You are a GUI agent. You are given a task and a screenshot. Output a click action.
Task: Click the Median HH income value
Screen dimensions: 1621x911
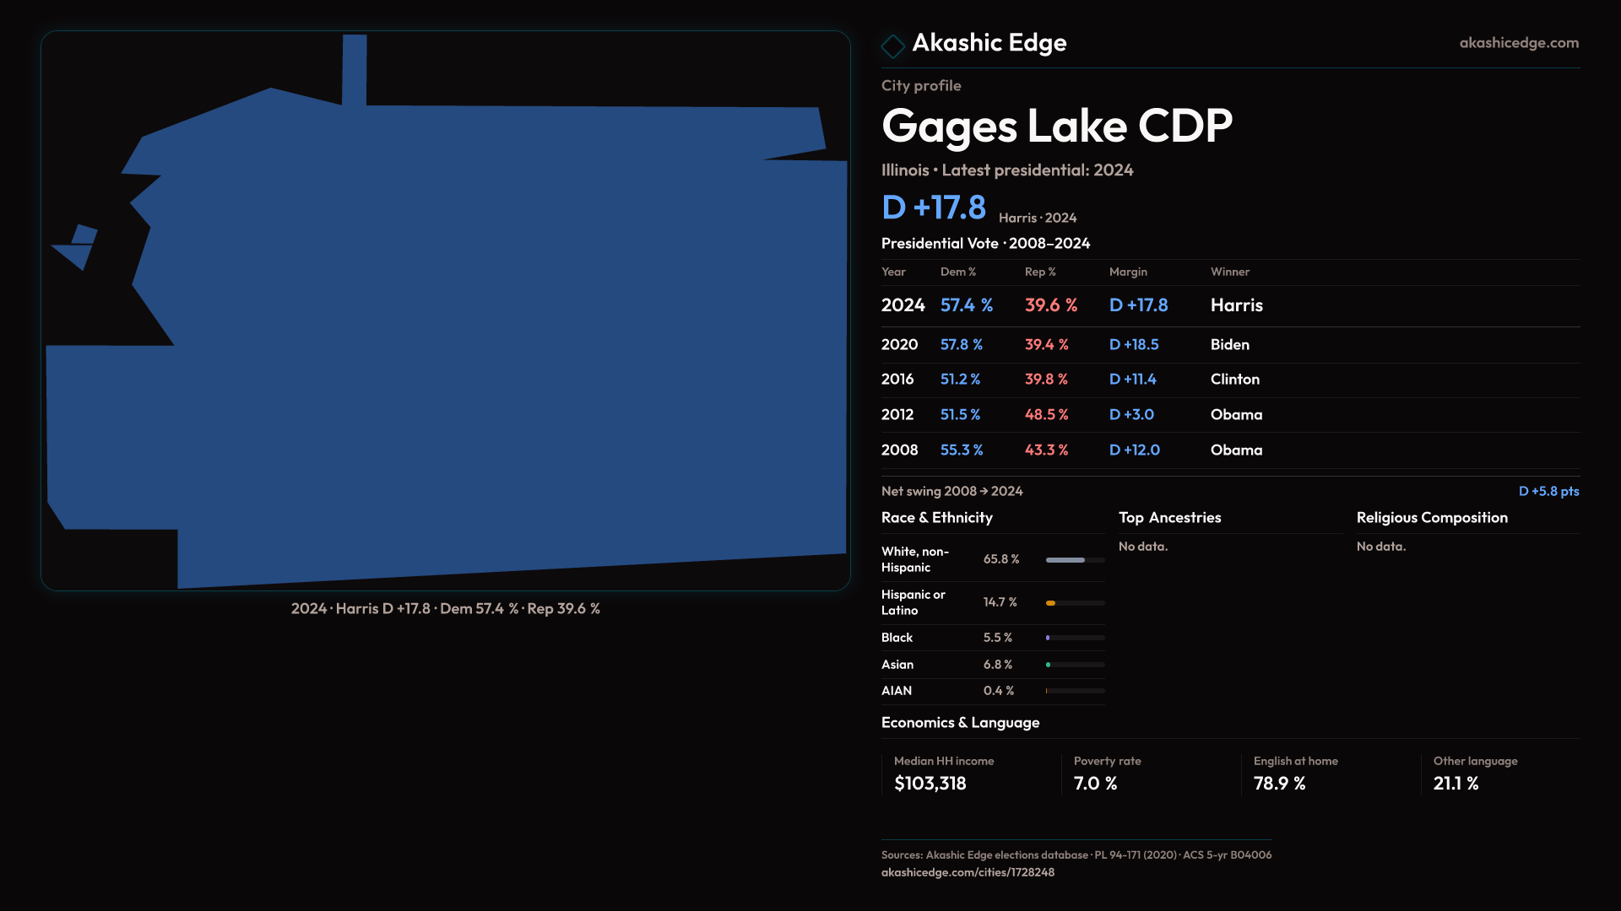[930, 784]
